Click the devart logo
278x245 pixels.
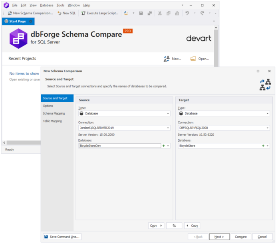pos(199,38)
